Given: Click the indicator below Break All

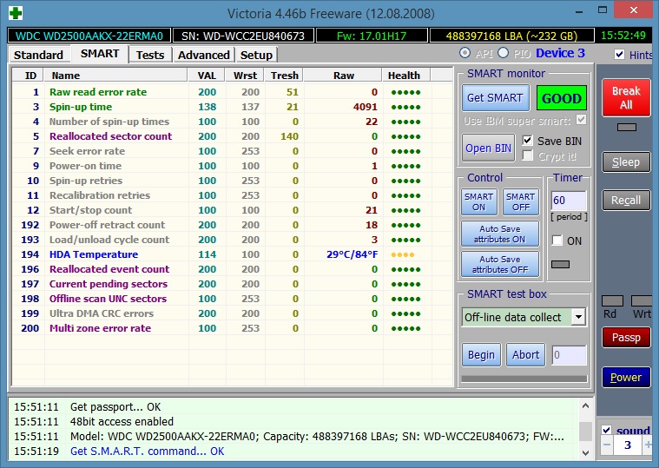Looking at the screenshot, I should (x=626, y=128).
